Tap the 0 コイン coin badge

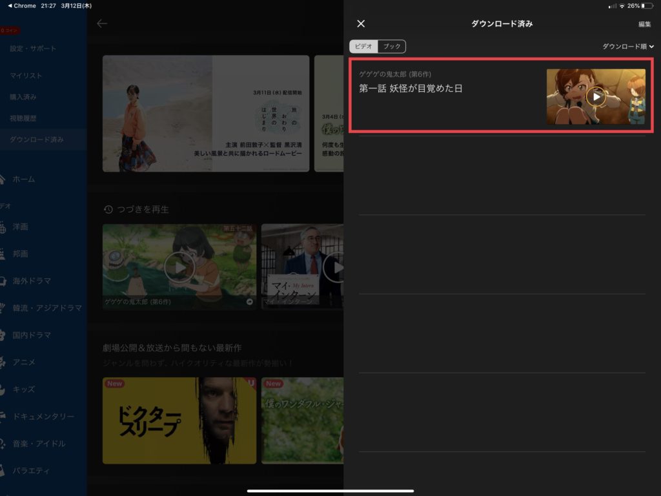(x=9, y=30)
